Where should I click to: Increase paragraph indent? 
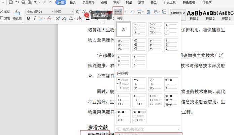click(133, 11)
